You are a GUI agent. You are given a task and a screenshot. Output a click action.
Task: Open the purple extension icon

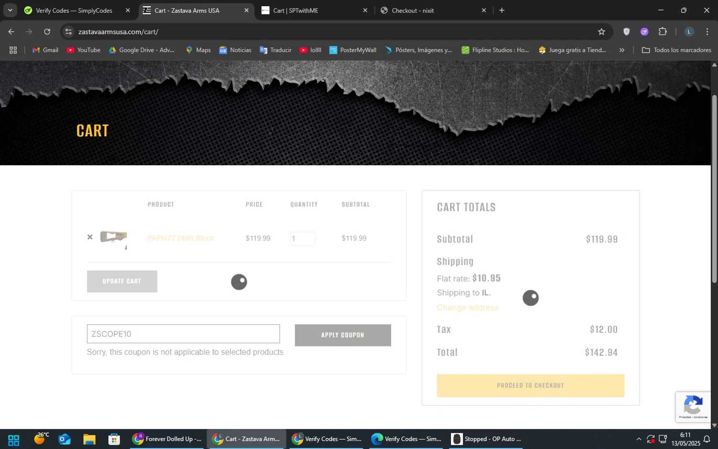[644, 32]
